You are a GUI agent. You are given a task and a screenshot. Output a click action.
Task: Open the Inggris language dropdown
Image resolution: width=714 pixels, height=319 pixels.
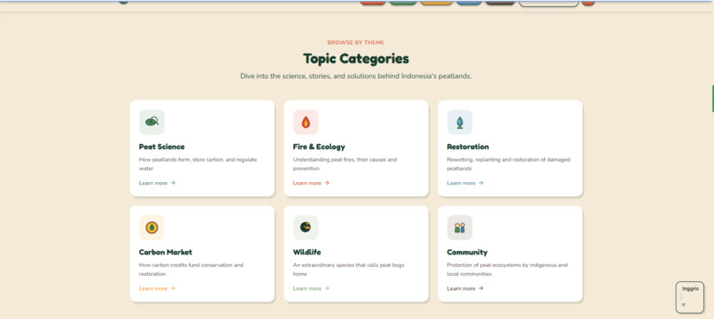(x=690, y=297)
